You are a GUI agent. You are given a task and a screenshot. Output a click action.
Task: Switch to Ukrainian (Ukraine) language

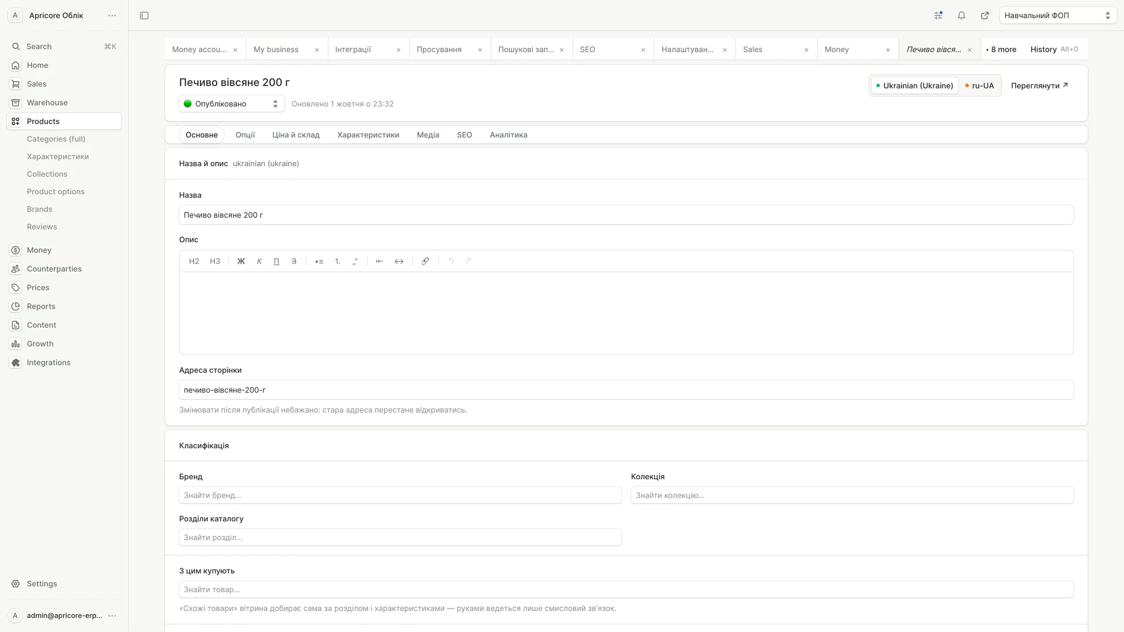click(x=914, y=85)
